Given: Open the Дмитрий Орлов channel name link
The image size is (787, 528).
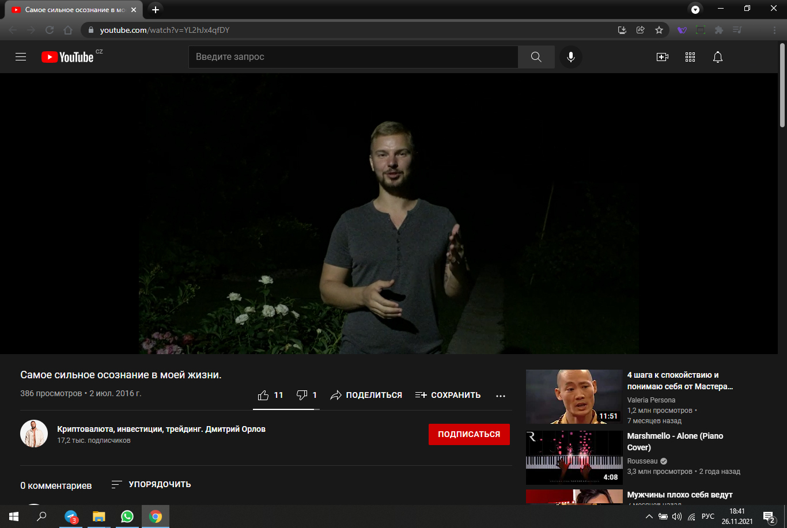Looking at the screenshot, I should tap(161, 429).
